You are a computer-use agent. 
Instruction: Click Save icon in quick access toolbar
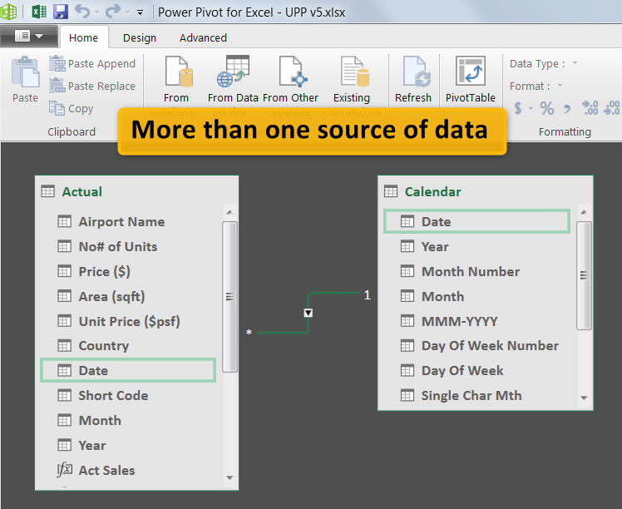(61, 12)
